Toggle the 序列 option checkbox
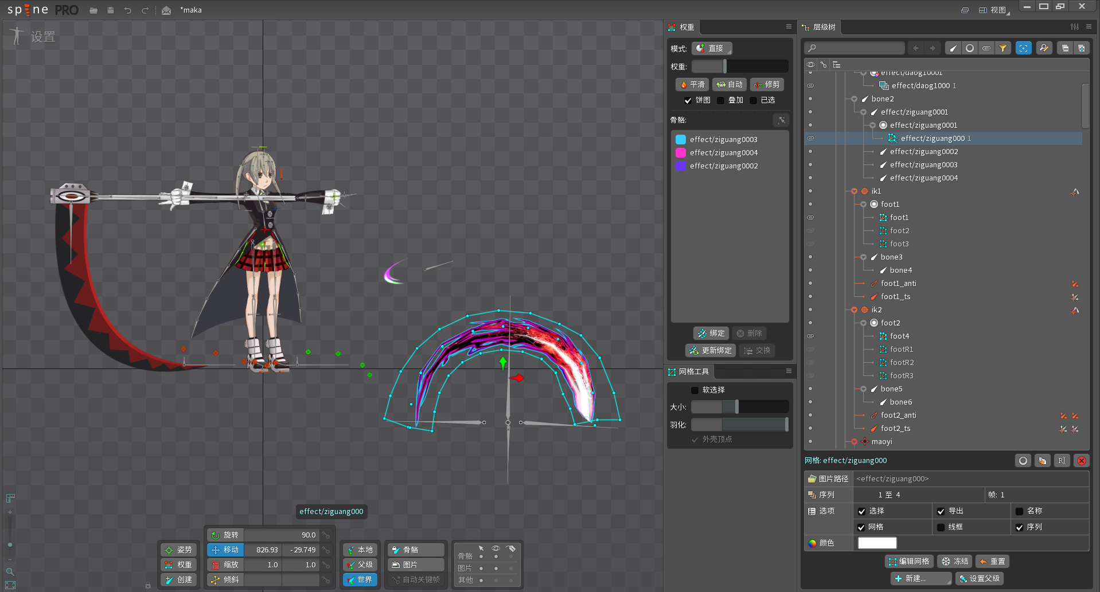The image size is (1100, 592). click(x=1019, y=527)
